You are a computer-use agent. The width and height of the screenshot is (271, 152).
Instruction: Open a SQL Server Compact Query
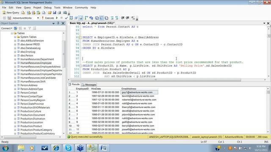pyautogui.click(x=44, y=13)
